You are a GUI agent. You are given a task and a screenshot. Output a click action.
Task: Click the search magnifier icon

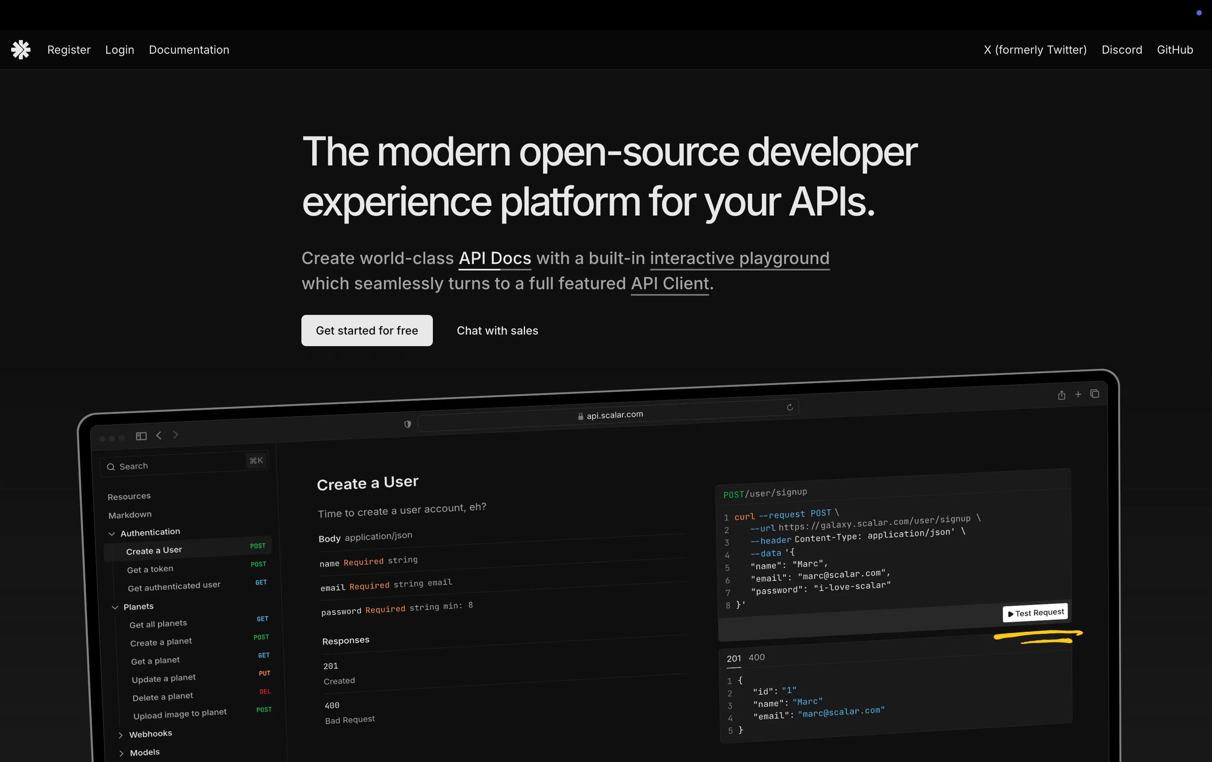(111, 467)
